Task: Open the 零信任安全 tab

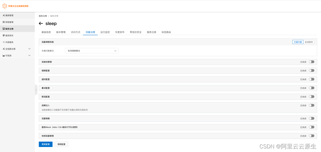Action: pos(136,32)
